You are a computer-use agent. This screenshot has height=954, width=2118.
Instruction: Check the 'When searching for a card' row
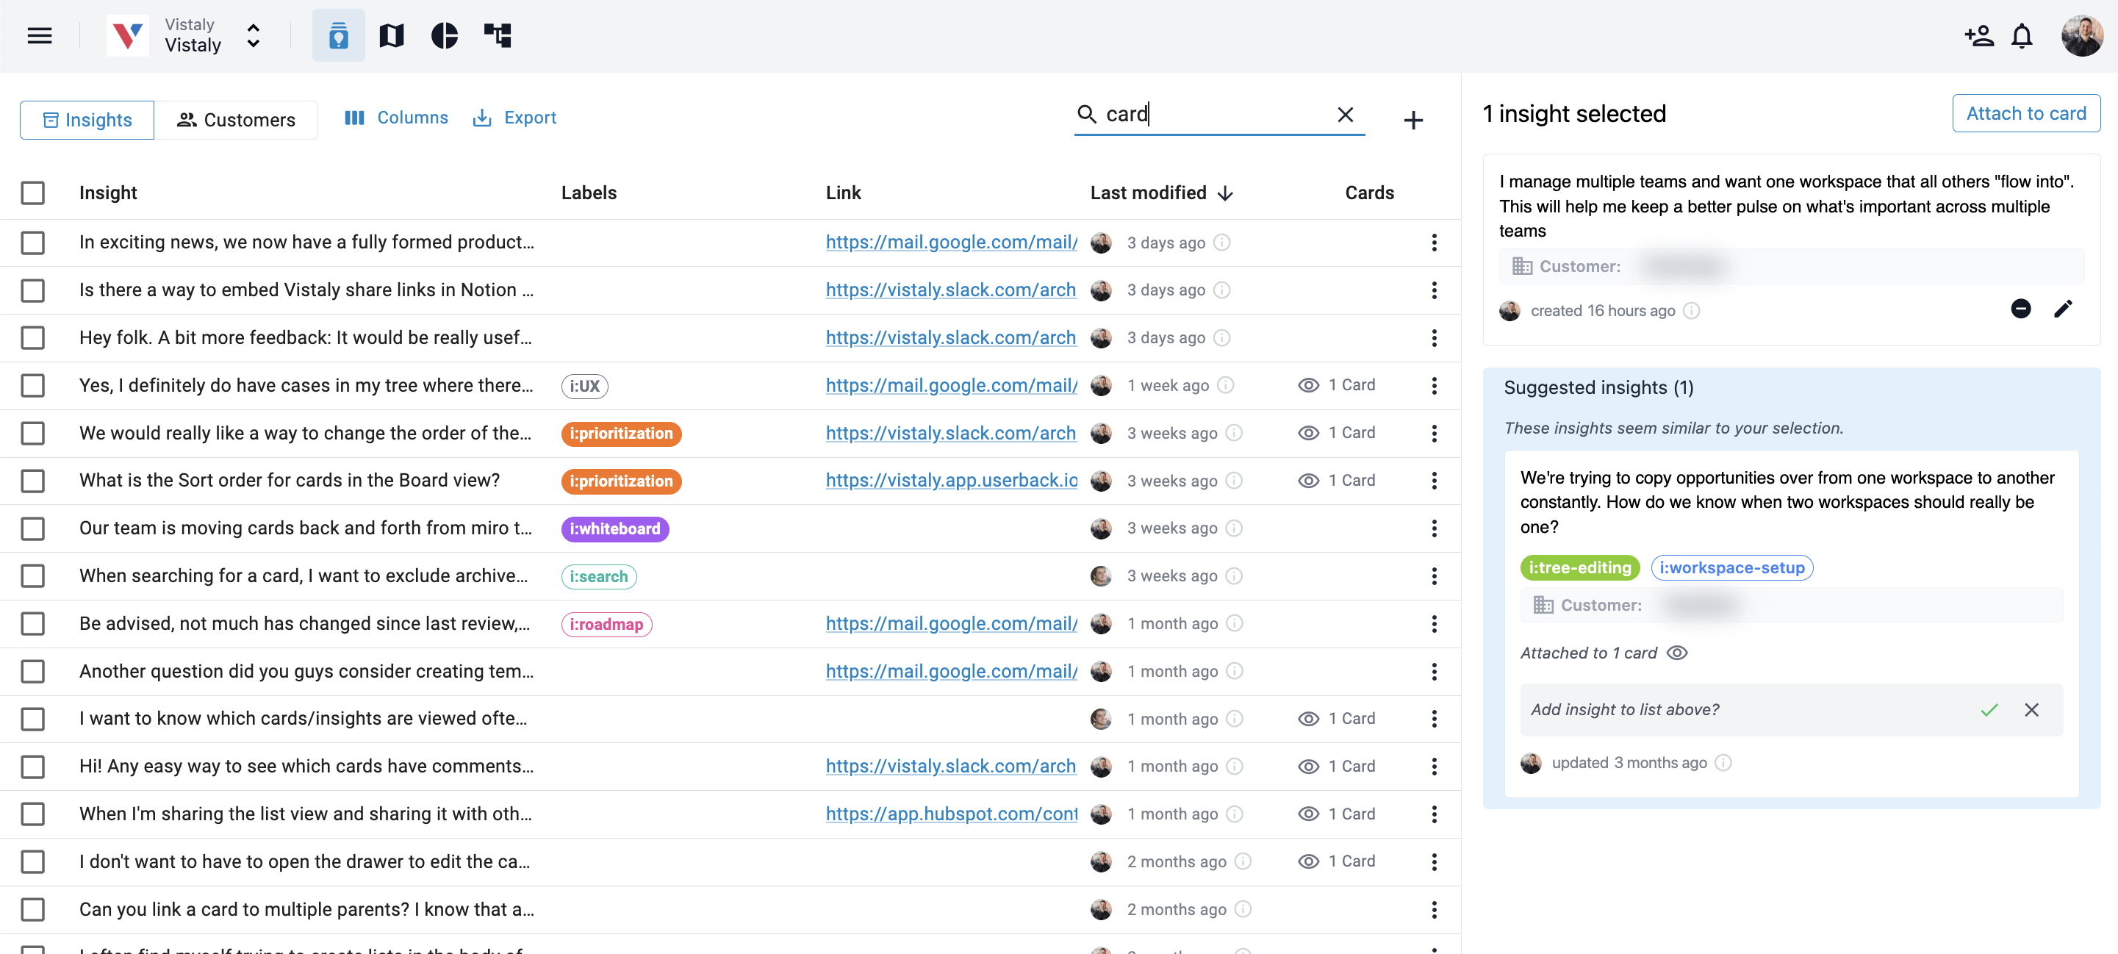(x=33, y=575)
